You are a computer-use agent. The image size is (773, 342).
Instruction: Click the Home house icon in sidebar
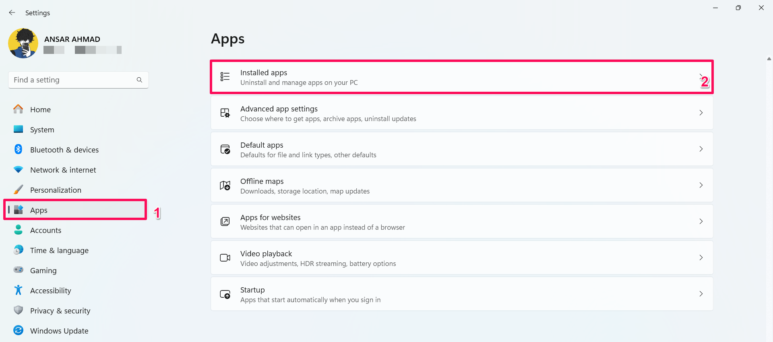18,109
